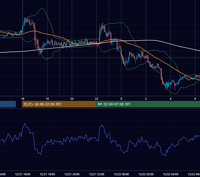Click the 12/22 00:00 date label

pyautogui.click(x=121, y=174)
